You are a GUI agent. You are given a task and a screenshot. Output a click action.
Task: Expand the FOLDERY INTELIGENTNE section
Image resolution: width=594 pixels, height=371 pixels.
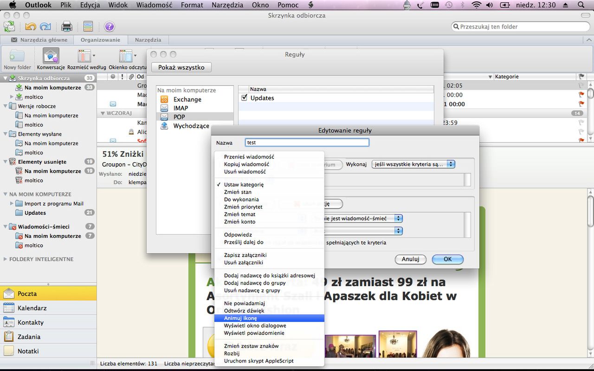6,259
